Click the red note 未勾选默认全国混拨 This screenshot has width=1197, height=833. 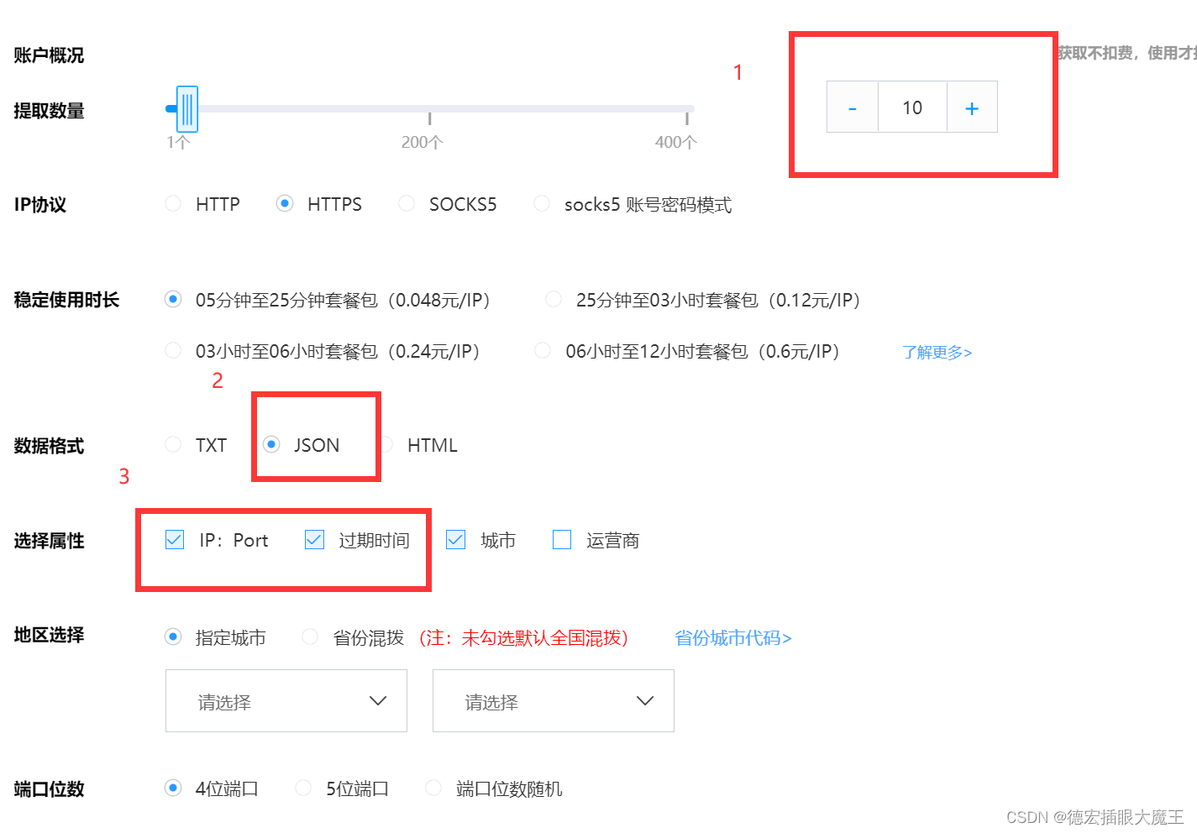pyautogui.click(x=540, y=637)
